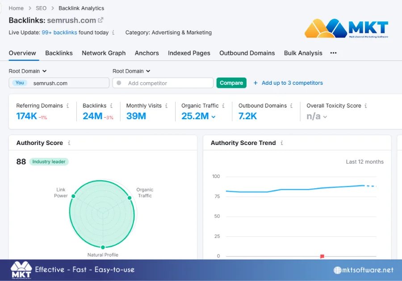The height and width of the screenshot is (281, 402).
Task: Click info icon next to Authority Score
Action: point(69,143)
